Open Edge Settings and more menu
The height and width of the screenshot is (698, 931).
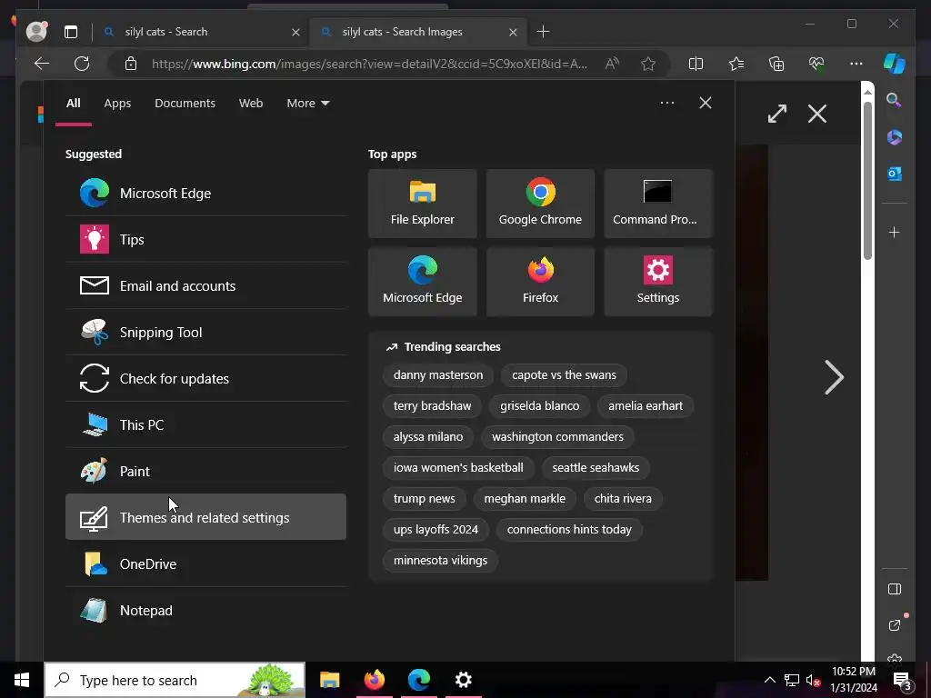[x=856, y=64]
